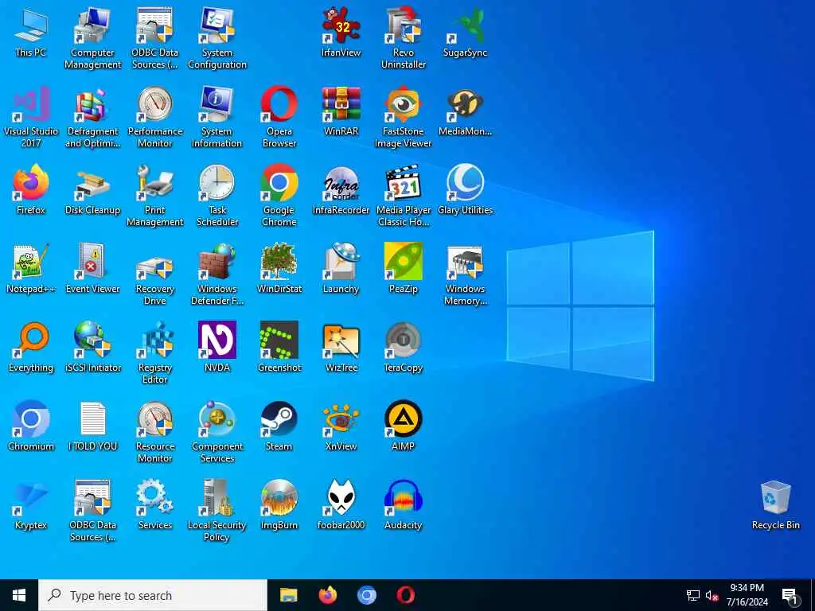The width and height of the screenshot is (815, 611).
Task: Select Notepad++ desktop icon
Action: point(31,268)
